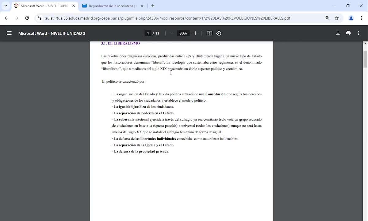This screenshot has width=368, height=221.
Task: Open the PDF viewer more actions menu
Action: [358, 33]
